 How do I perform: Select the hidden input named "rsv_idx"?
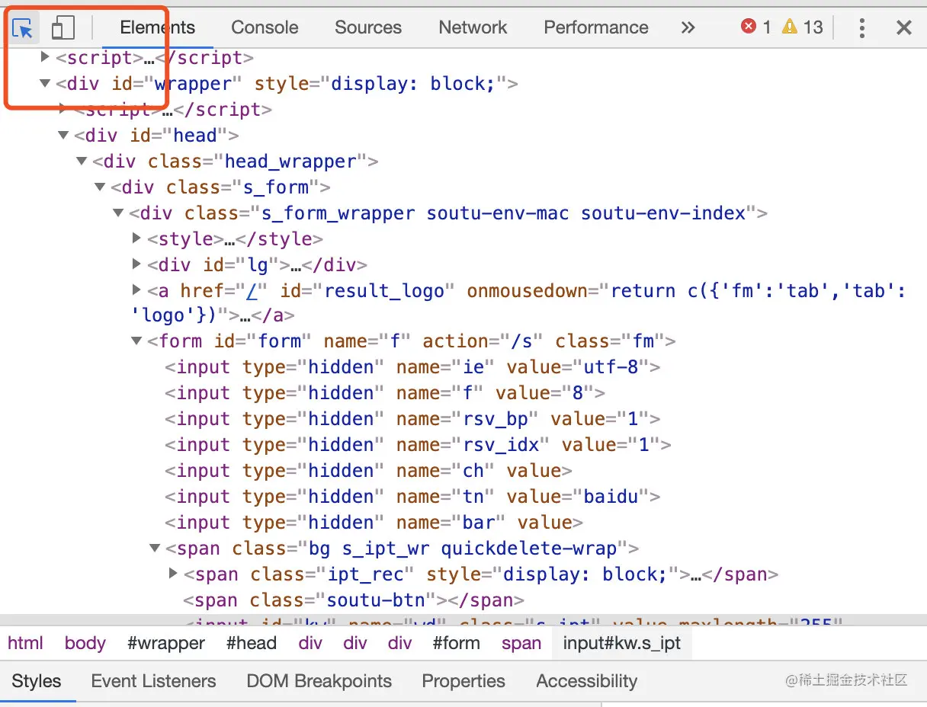click(418, 445)
